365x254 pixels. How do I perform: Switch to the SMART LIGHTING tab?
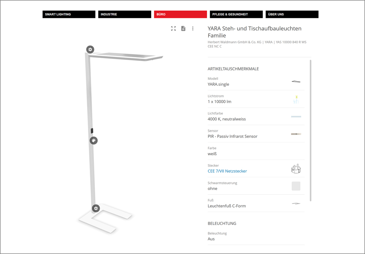69,14
